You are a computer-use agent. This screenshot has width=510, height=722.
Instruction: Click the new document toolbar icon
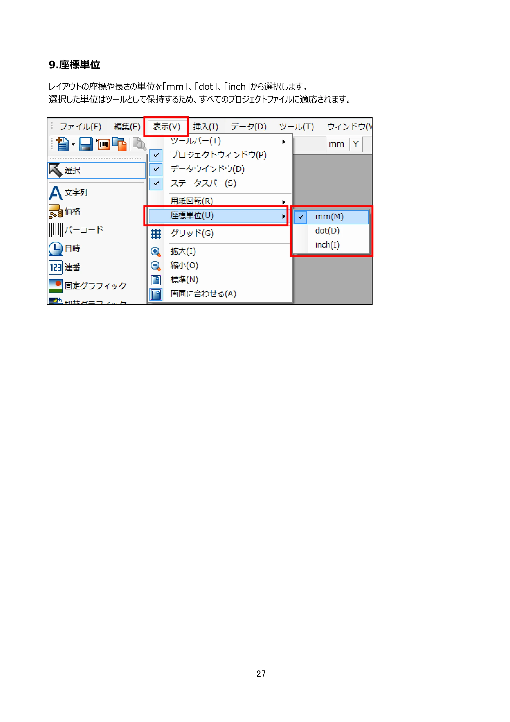pyautogui.click(x=62, y=144)
